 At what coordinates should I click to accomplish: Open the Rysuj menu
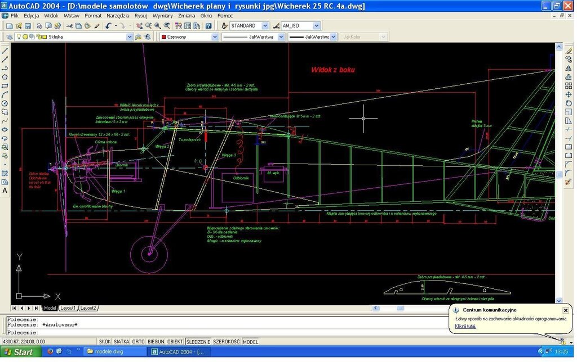click(x=141, y=16)
